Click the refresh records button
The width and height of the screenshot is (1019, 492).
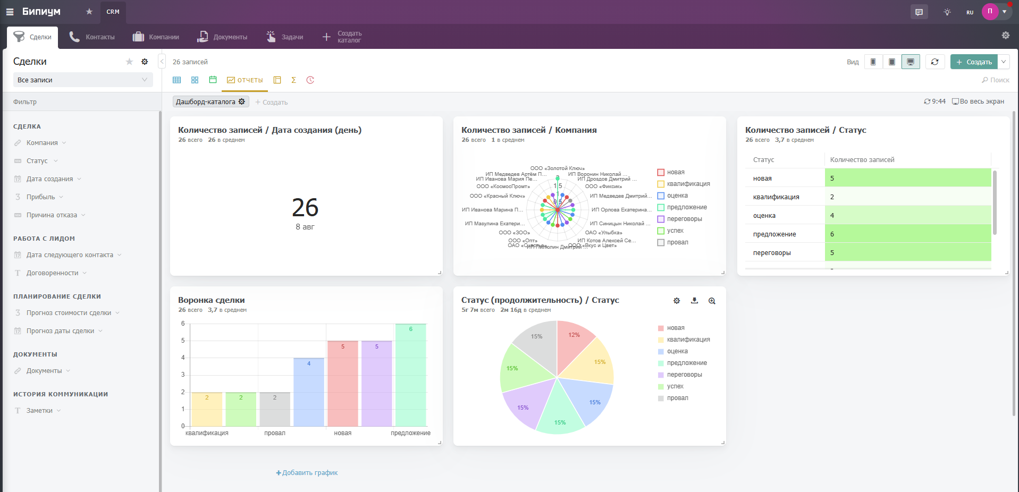pyautogui.click(x=934, y=62)
